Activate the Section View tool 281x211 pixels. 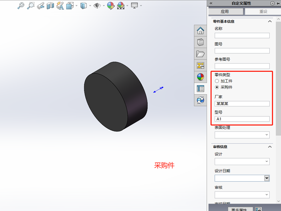click(x=50, y=5)
